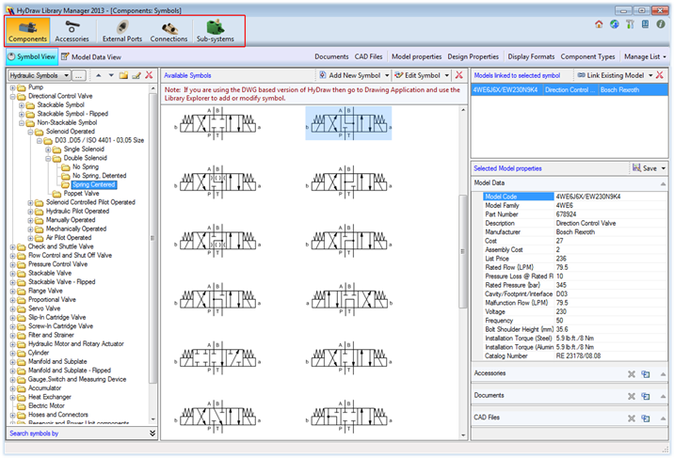This screenshot has height=458, width=674.
Task: Expand the Check and Shuttle Valve node
Action: (x=12, y=246)
